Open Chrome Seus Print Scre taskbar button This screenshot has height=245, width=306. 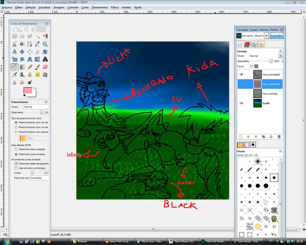pyautogui.click(x=118, y=242)
